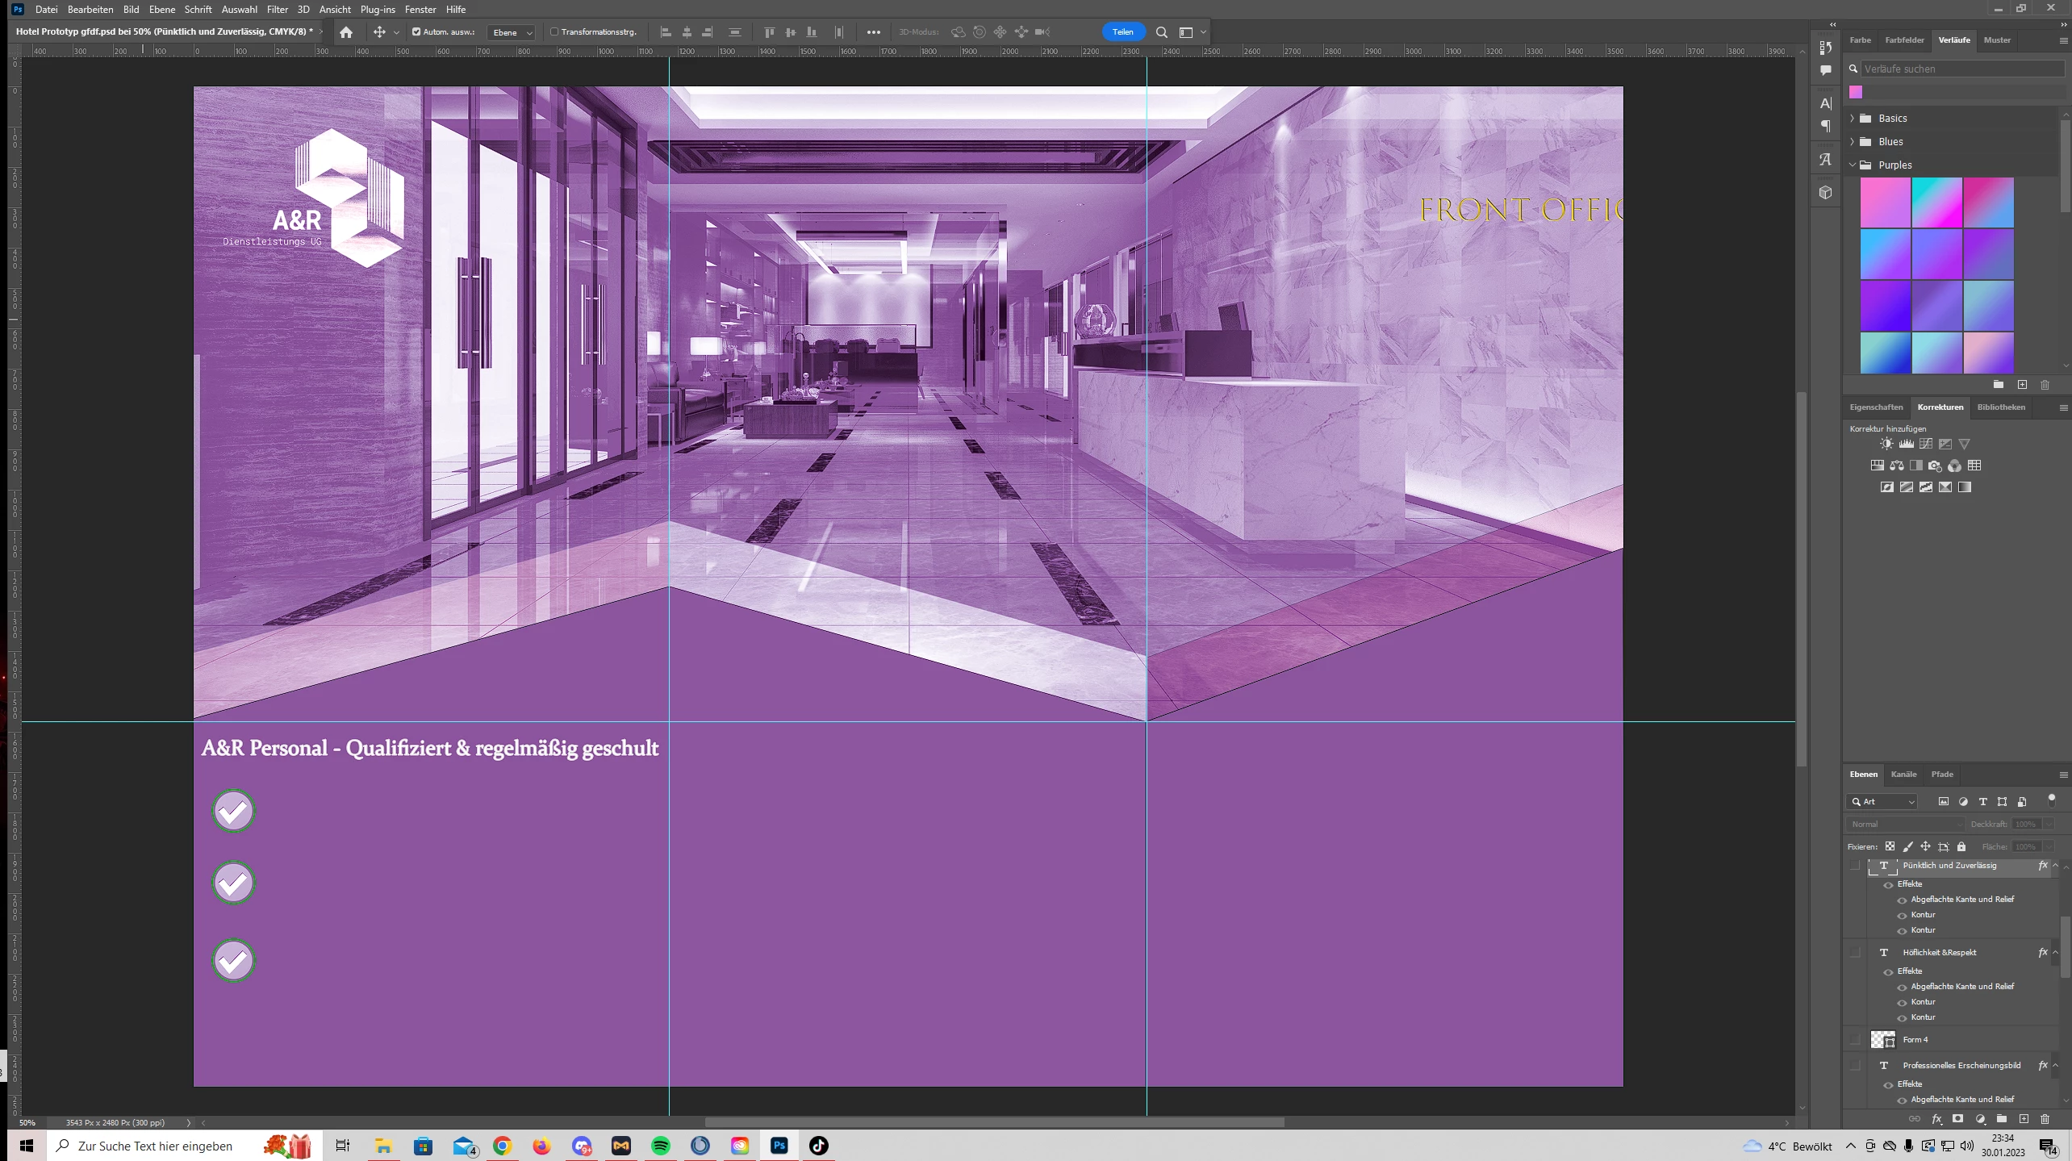Click the home icon in options bar

346,32
